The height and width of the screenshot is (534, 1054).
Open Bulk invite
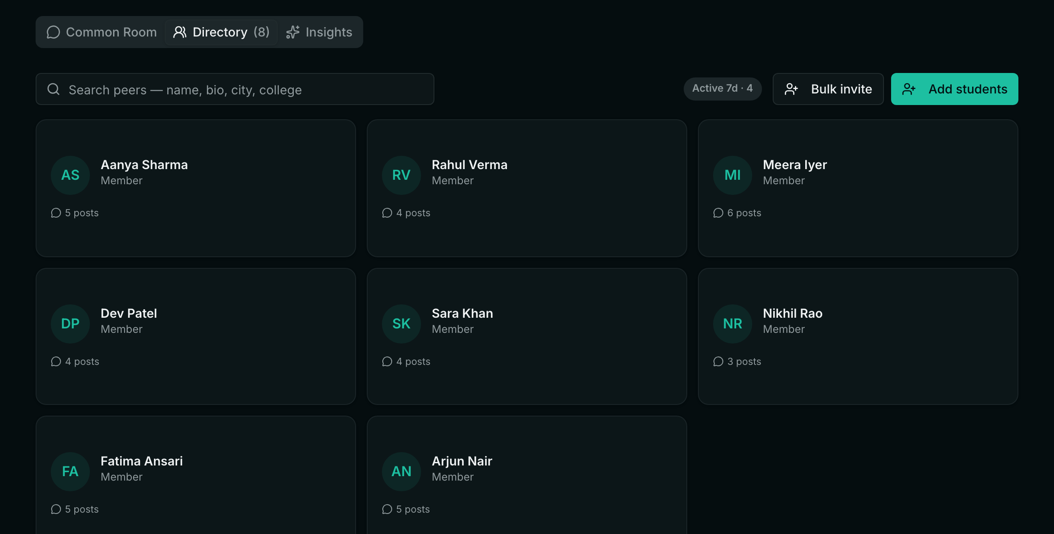828,89
